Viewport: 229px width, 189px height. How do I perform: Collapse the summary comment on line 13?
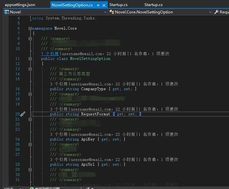click(x=30, y=69)
